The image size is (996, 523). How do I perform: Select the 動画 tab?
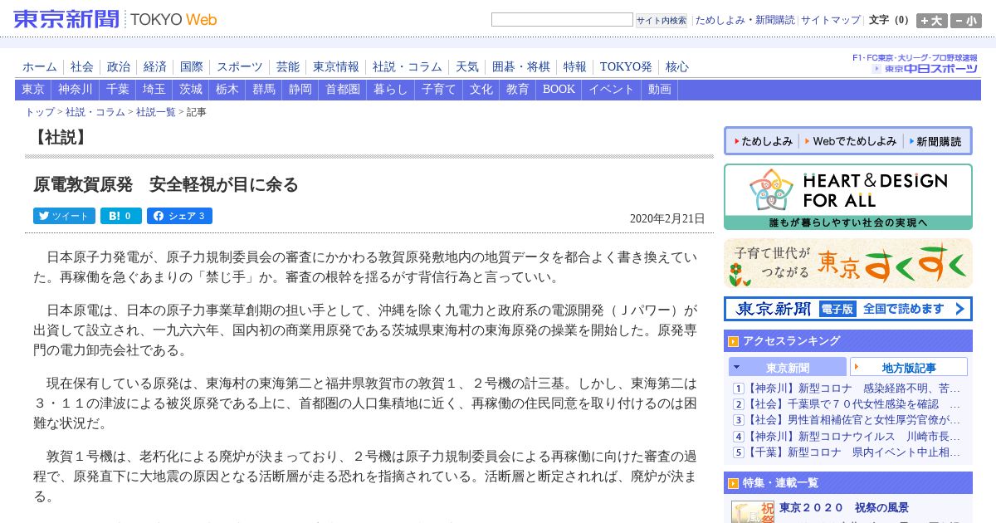(660, 90)
